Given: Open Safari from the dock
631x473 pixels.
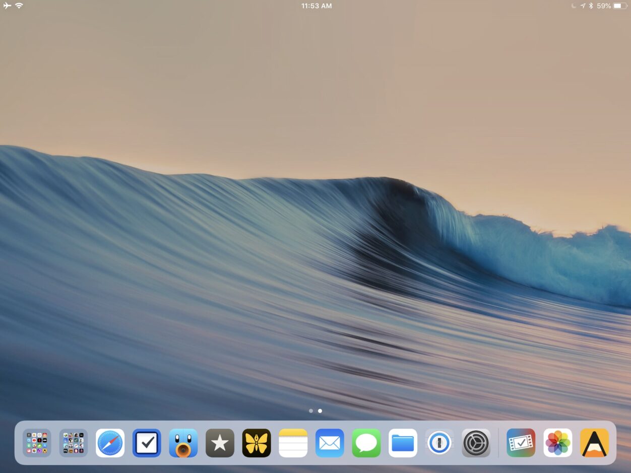Looking at the screenshot, I should click(110, 443).
